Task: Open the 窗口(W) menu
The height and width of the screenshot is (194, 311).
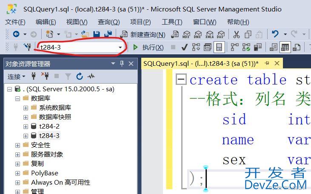Action: tap(205, 22)
